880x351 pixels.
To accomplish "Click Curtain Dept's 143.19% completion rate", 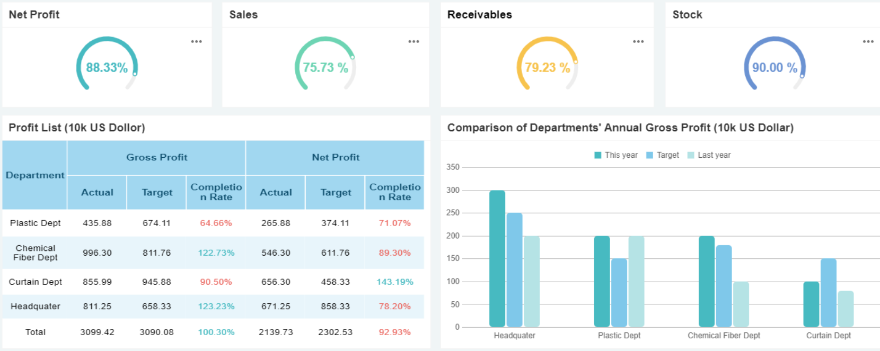I will click(394, 282).
